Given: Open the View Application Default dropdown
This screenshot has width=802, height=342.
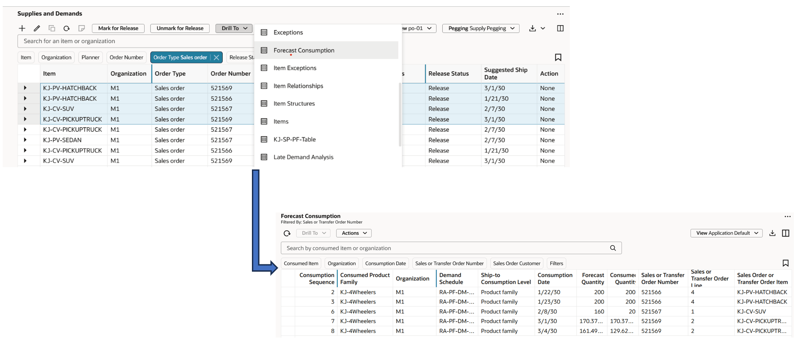Looking at the screenshot, I should point(726,233).
